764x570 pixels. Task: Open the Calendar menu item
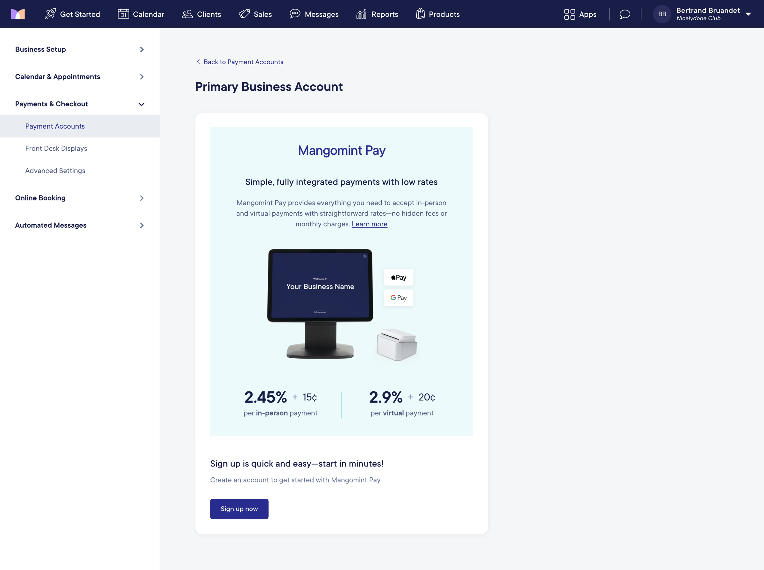[141, 14]
